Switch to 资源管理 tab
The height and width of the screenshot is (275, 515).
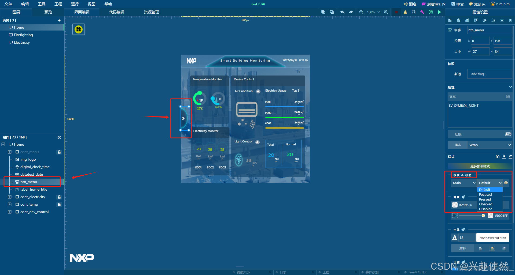click(152, 12)
